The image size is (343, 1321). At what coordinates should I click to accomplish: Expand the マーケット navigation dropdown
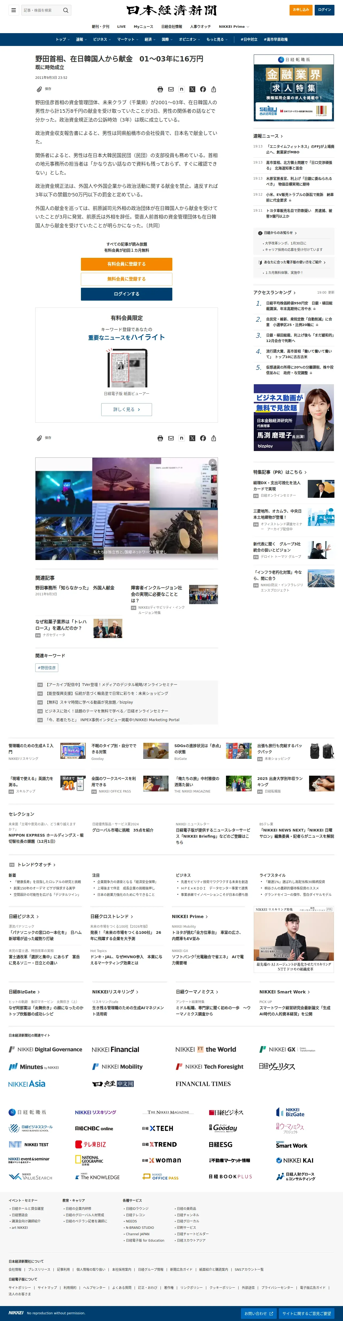tap(127, 40)
